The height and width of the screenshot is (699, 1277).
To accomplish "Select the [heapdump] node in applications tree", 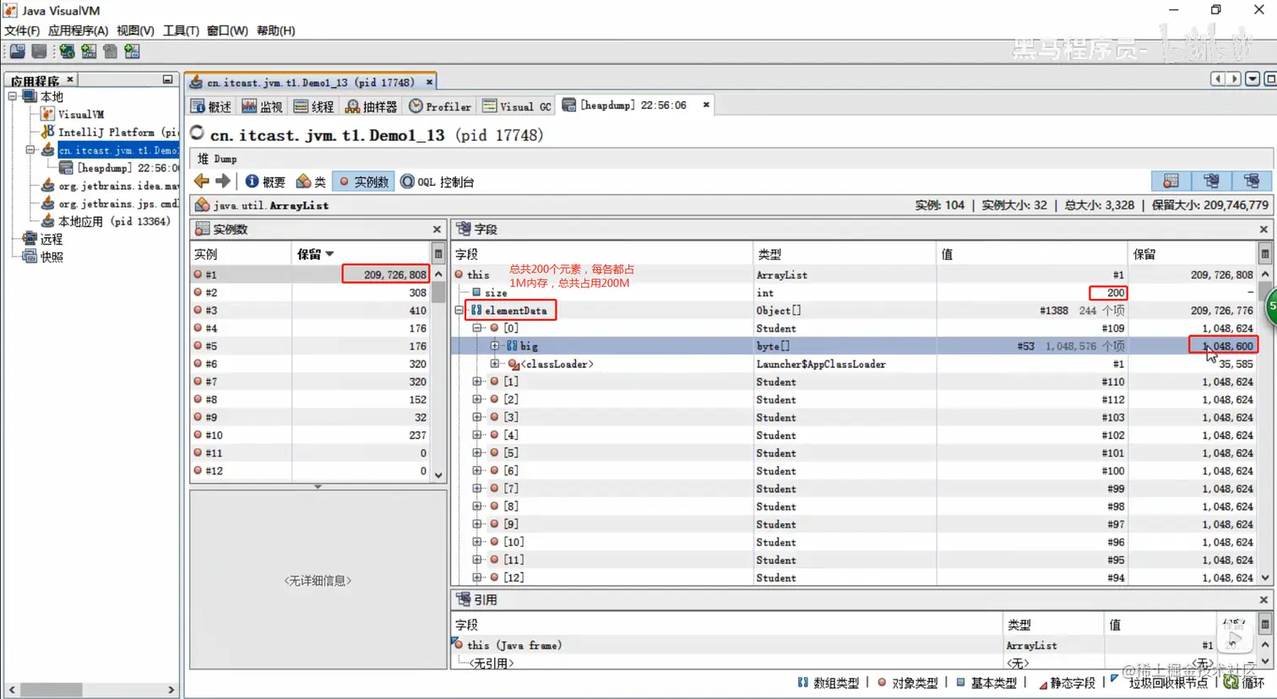I will (118, 168).
